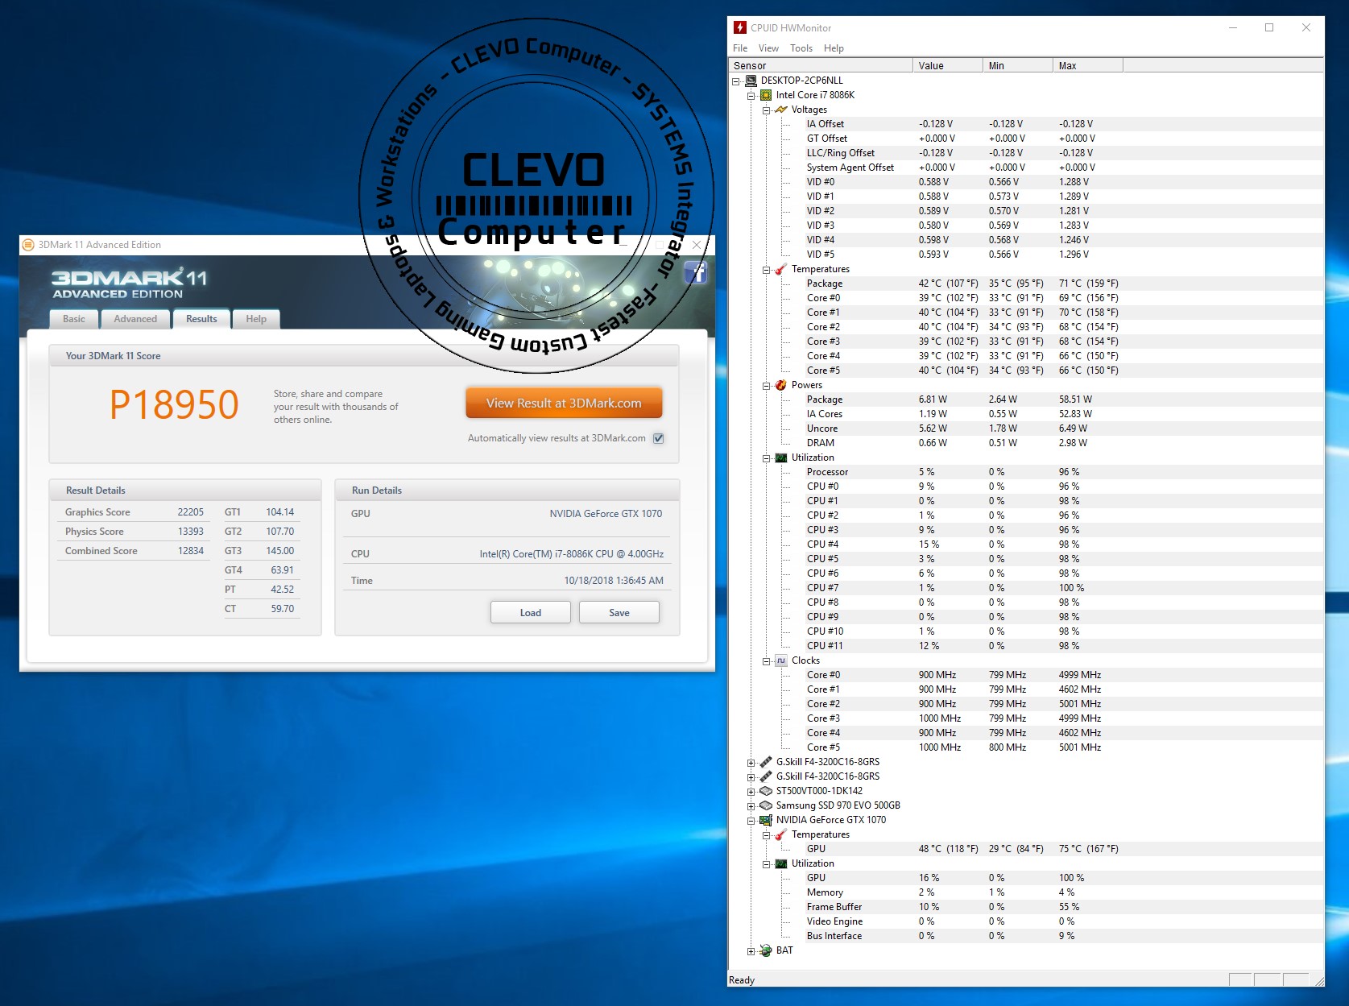The width and height of the screenshot is (1349, 1006).
Task: Click the Load button
Action: pyautogui.click(x=531, y=612)
